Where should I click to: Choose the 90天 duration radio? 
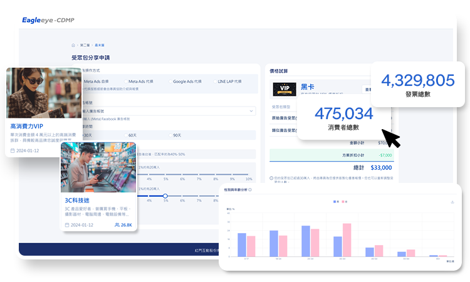(170, 135)
